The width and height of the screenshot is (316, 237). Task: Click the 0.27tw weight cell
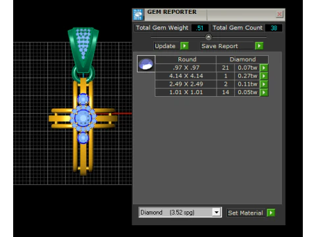click(x=248, y=76)
